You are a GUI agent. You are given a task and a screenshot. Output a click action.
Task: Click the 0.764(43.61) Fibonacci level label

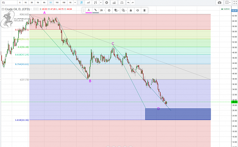22,64
